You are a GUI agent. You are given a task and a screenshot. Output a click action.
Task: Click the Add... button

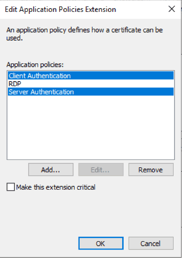point(51,170)
